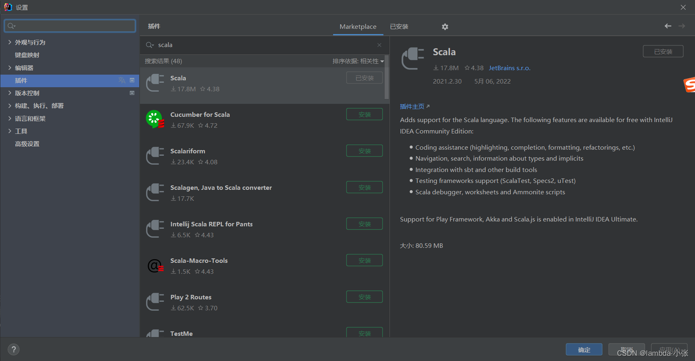This screenshot has width=695, height=361.
Task: Switch to the Marketplace tab
Action: coord(358,26)
